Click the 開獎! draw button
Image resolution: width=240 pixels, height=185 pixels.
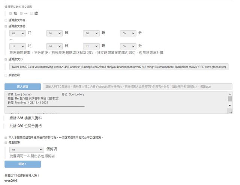pyautogui.click(x=22, y=164)
